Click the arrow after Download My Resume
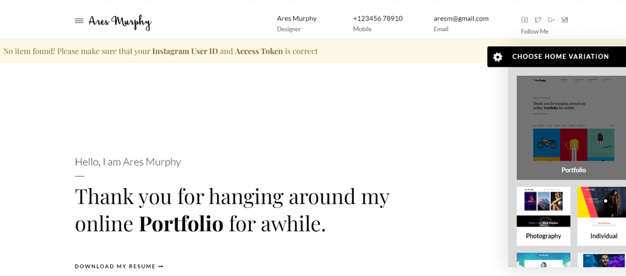 (161, 267)
